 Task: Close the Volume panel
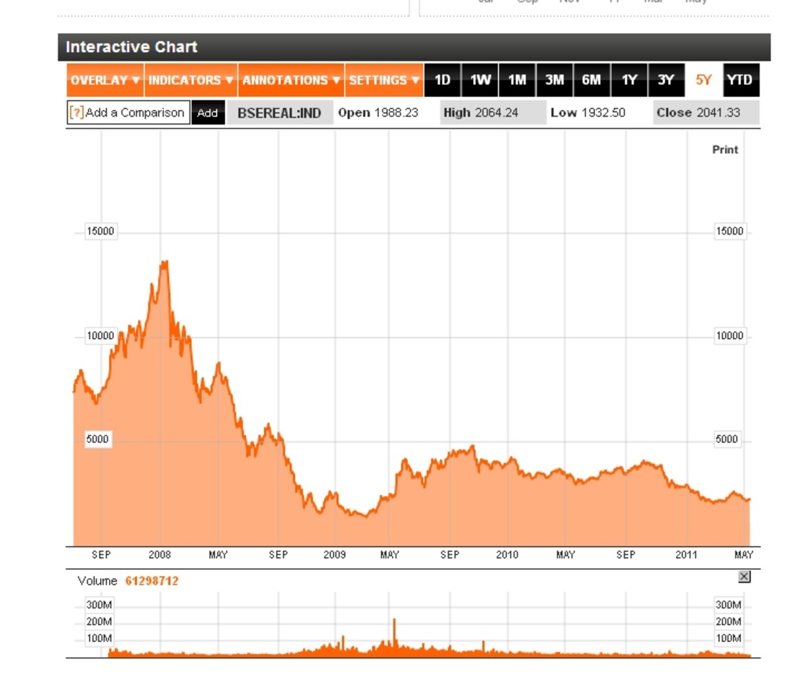(x=744, y=577)
